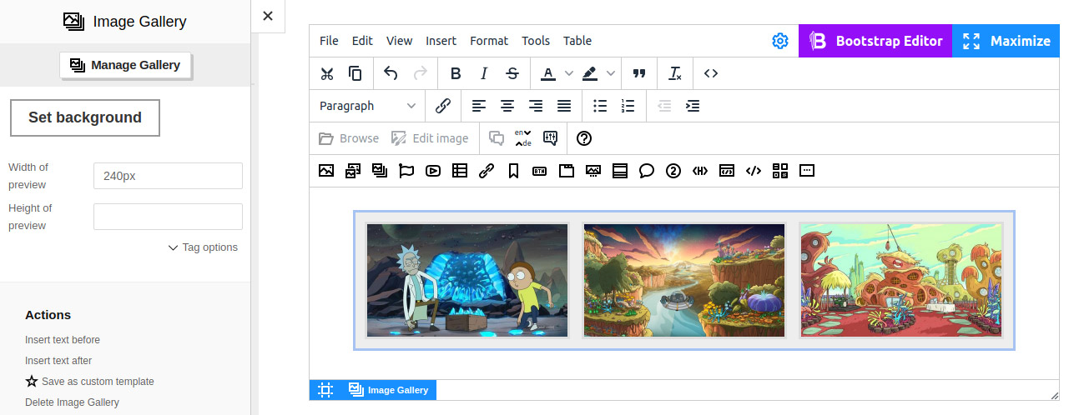Open the Table menu
Screen dimensions: 1069x415
577,41
